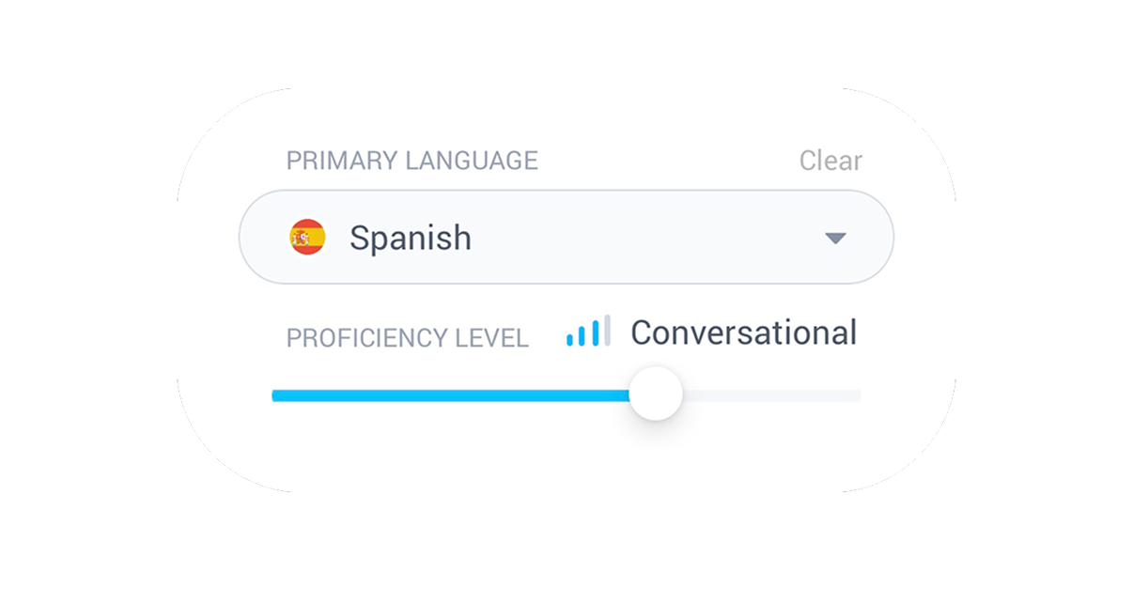
Task: Click the "PRIMARY LANGUAGE" heading label
Action: pyautogui.click(x=412, y=161)
